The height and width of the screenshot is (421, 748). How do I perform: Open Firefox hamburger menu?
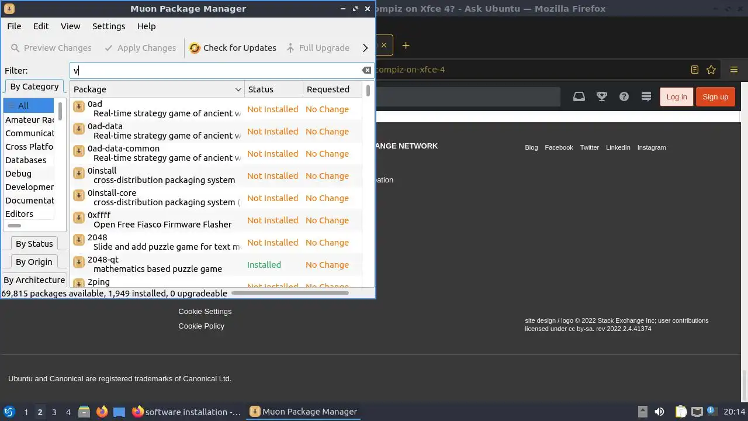point(734,70)
